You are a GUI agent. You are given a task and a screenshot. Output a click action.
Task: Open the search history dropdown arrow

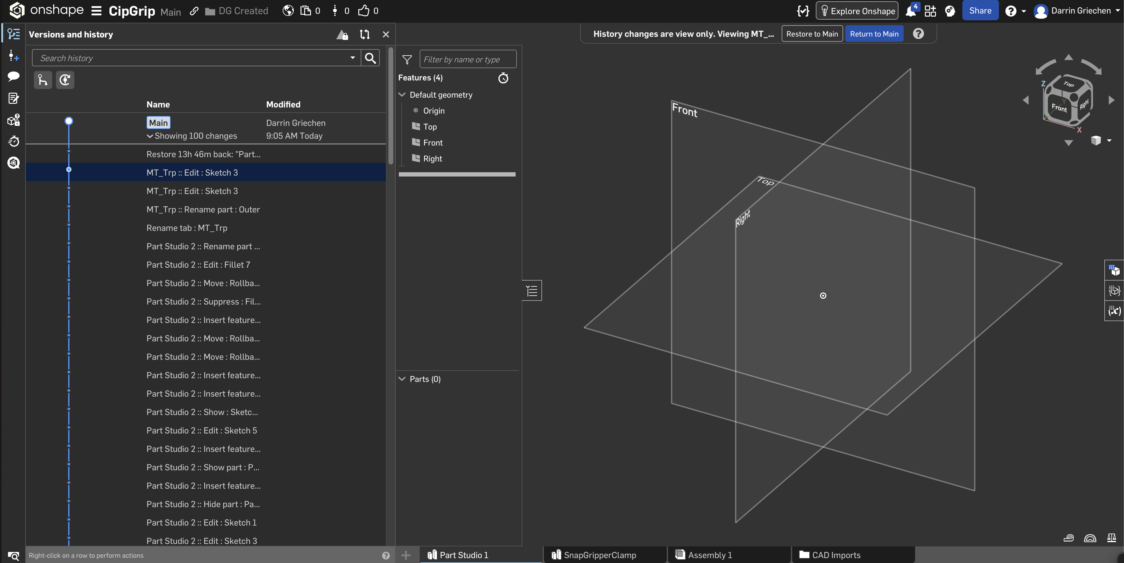click(x=352, y=58)
